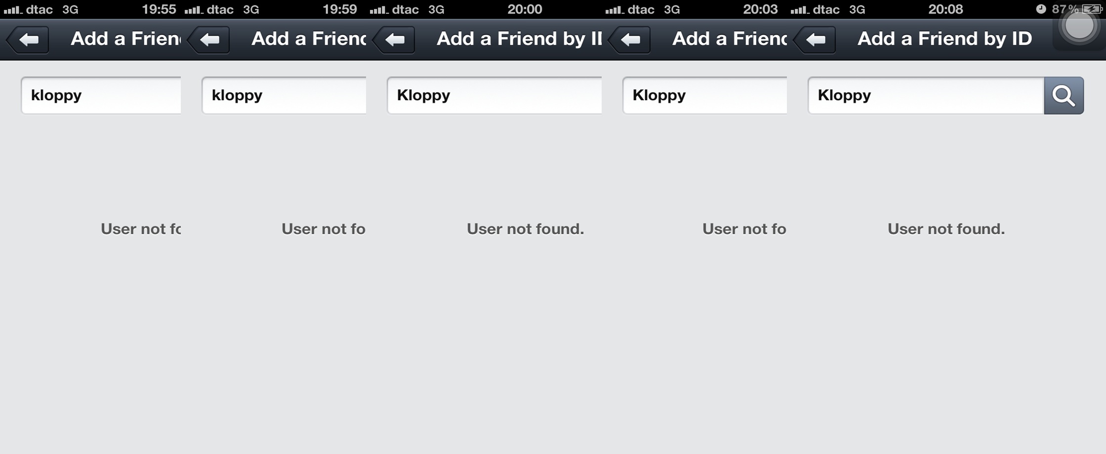This screenshot has height=454, width=1106.
Task: Select the Kloppy field in the 20:00 screen
Action: [x=494, y=95]
